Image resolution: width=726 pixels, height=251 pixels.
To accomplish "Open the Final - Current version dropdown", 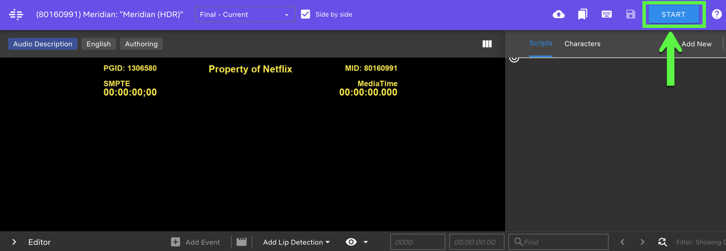I will [245, 14].
